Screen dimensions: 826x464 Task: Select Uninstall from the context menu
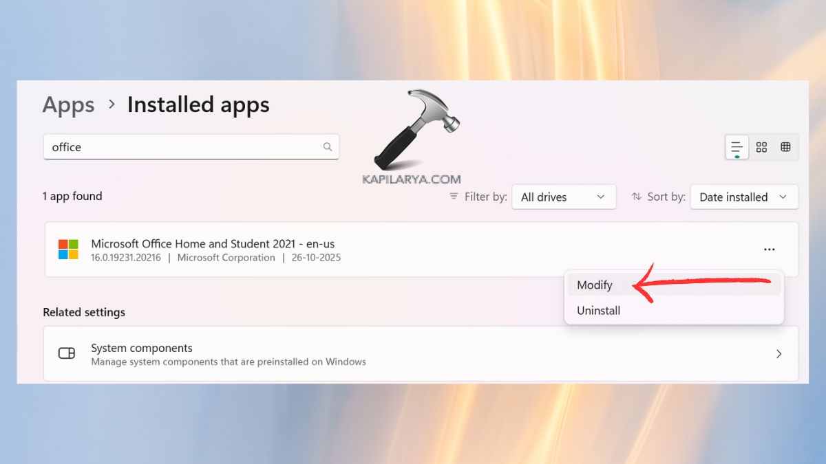pyautogui.click(x=598, y=310)
